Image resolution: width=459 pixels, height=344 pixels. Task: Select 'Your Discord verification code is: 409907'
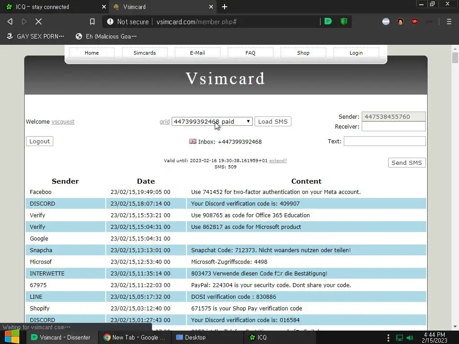245,204
